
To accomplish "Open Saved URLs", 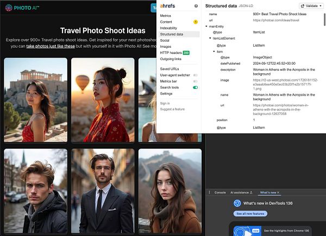I will [169, 69].
